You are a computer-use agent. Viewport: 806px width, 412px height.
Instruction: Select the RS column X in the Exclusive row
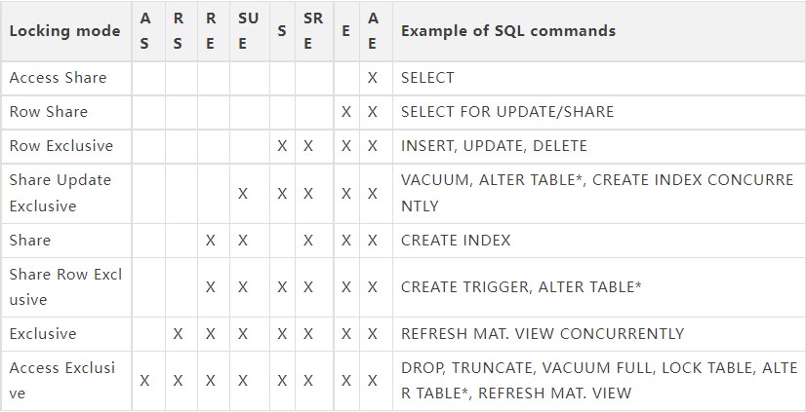(178, 333)
